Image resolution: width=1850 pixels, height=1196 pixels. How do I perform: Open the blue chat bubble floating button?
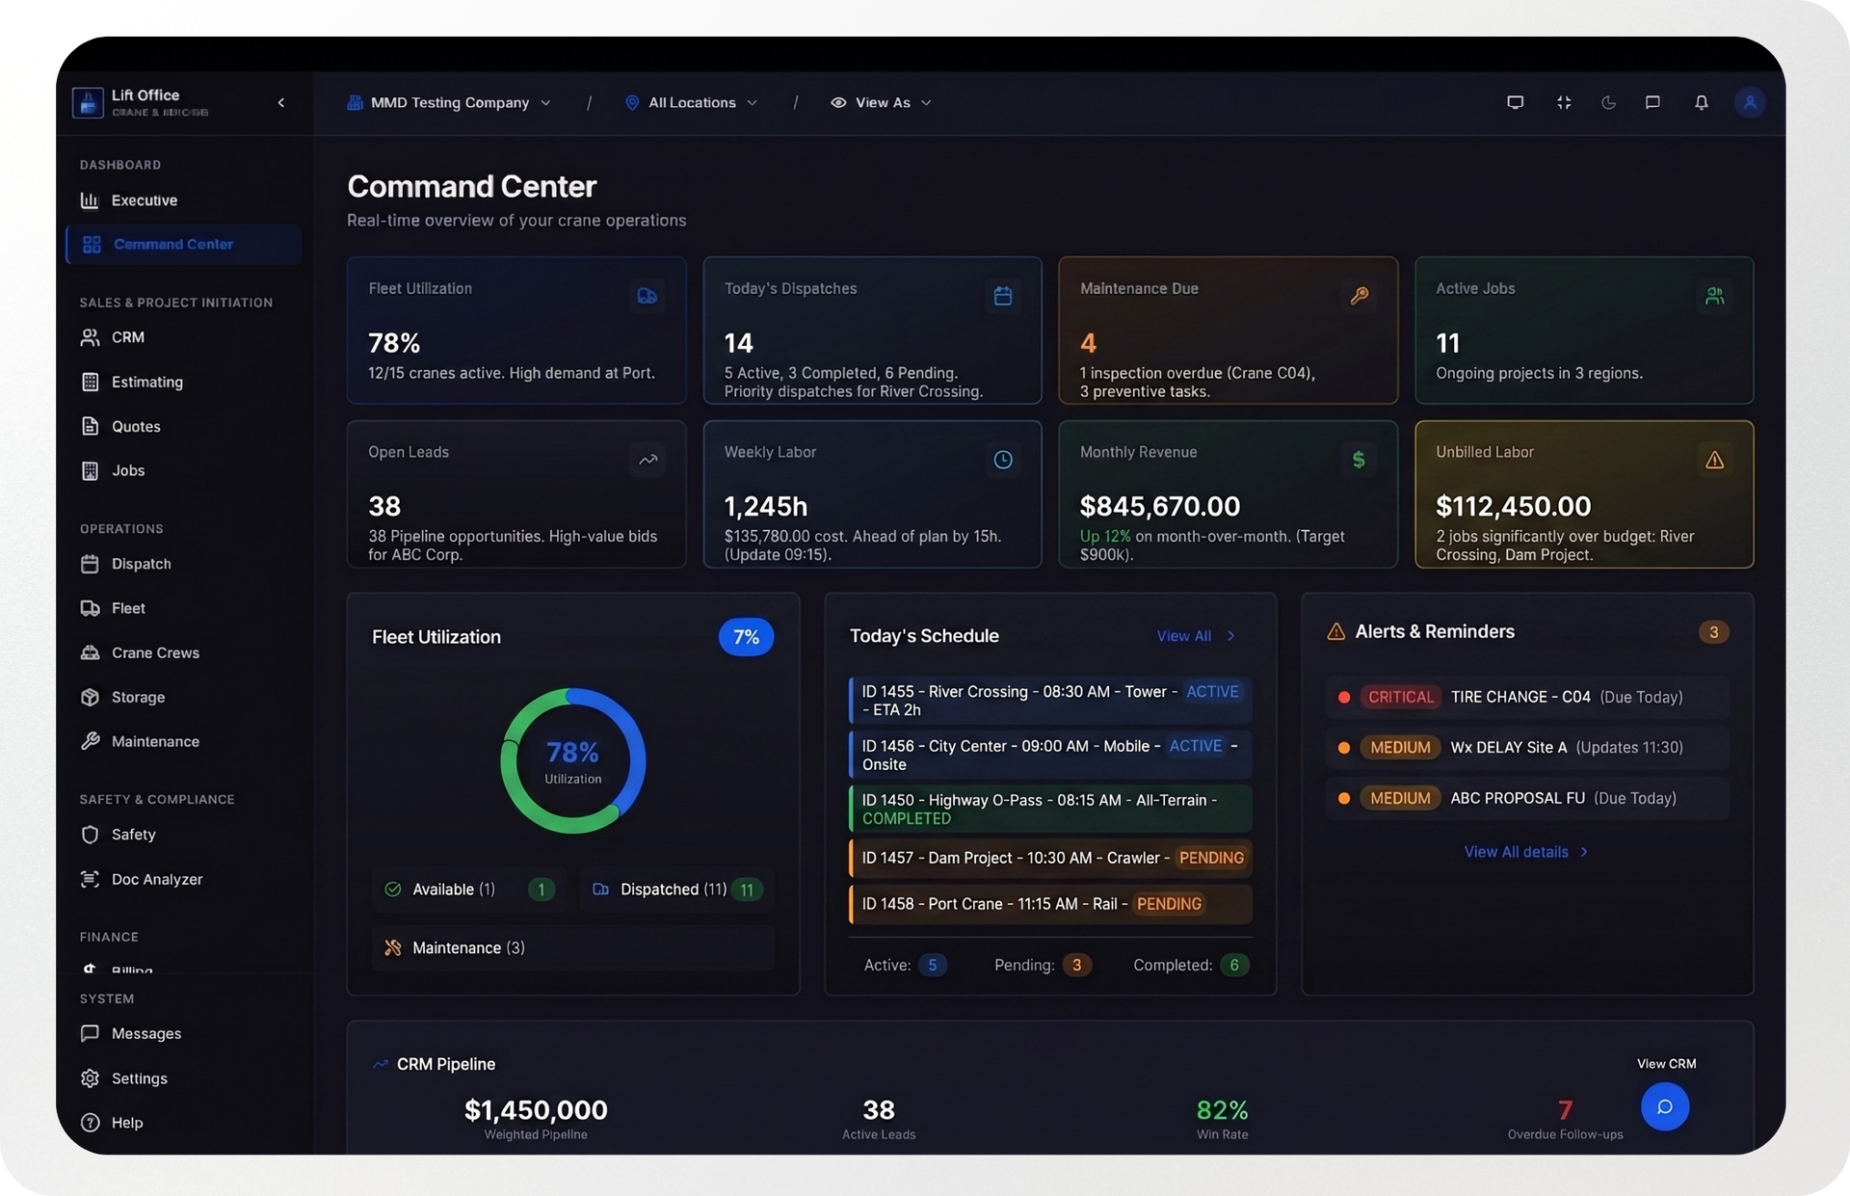(x=1664, y=1107)
